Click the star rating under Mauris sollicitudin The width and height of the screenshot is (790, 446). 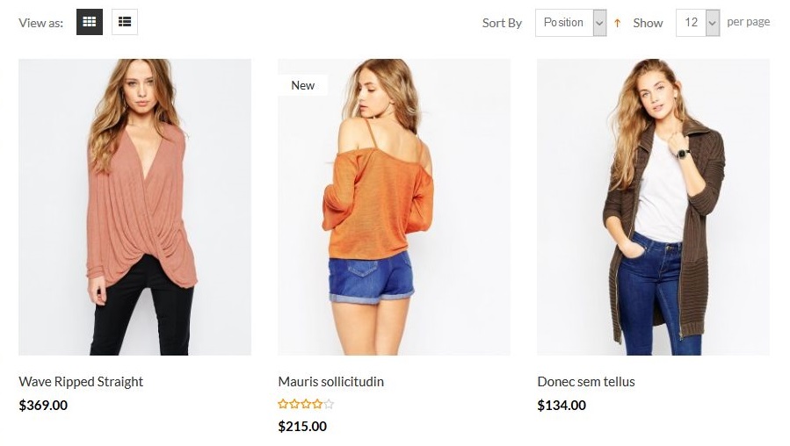[x=306, y=405]
